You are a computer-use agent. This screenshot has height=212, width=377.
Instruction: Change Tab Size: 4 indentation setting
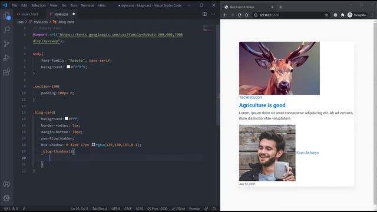pos(100,208)
